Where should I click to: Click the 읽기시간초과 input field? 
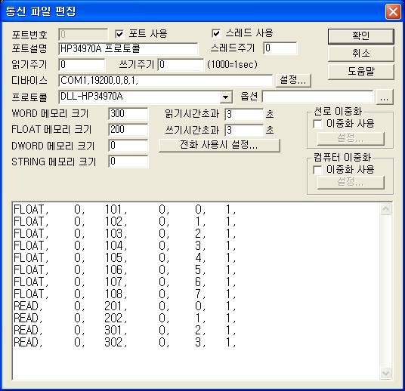pyautogui.click(x=244, y=114)
